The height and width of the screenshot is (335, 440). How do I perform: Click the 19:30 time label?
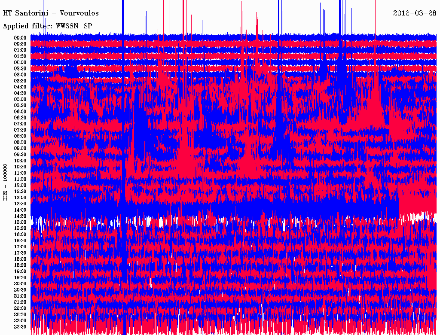[x=20, y=277]
